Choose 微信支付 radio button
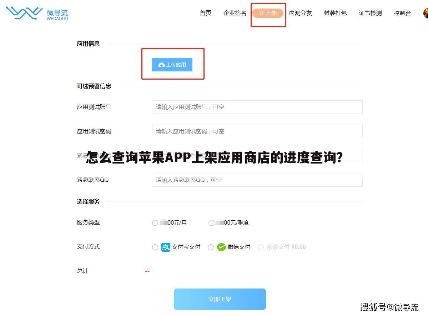428x316 pixels. [211, 247]
